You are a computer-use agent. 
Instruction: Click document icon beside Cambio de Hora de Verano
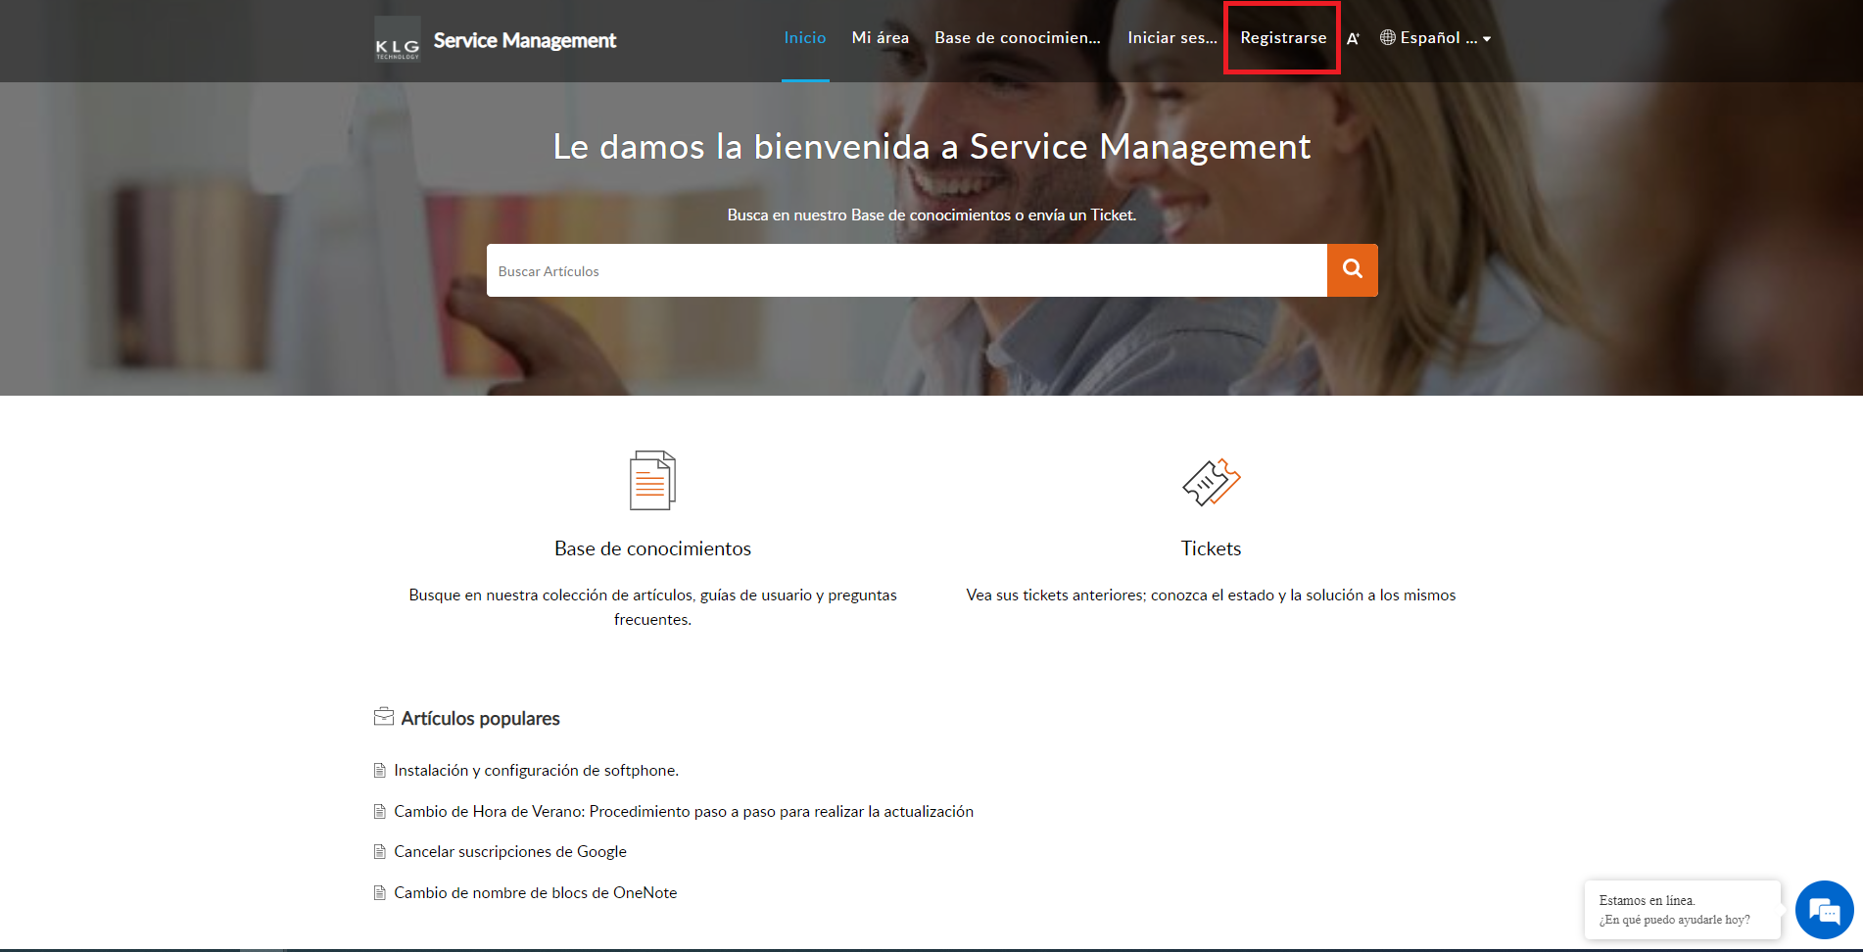pyautogui.click(x=380, y=812)
